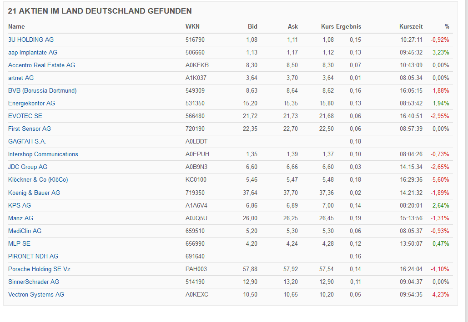Open KPS AG stock page

coord(20,205)
